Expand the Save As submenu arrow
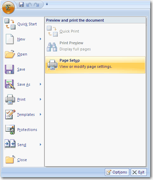This screenshot has width=153, height=180. (x=41, y=84)
